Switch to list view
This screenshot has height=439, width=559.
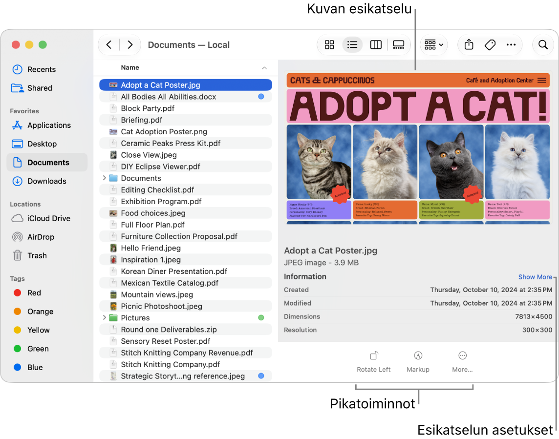click(352, 44)
